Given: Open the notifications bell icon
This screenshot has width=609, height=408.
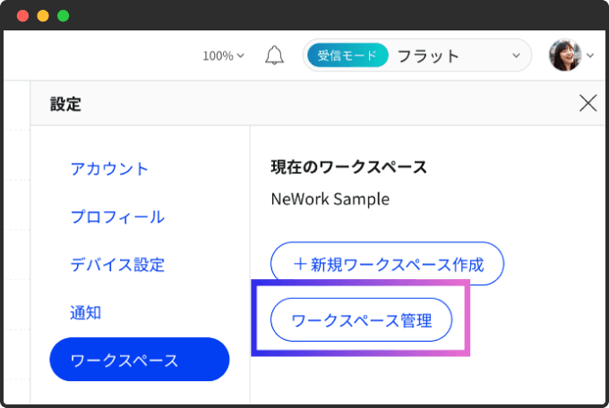Looking at the screenshot, I should coord(274,55).
